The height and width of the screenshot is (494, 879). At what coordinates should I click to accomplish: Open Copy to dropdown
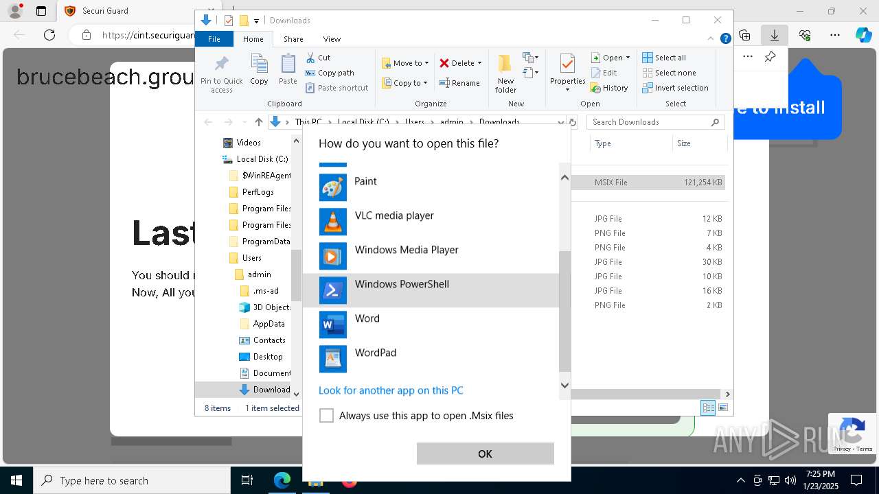[x=404, y=83]
